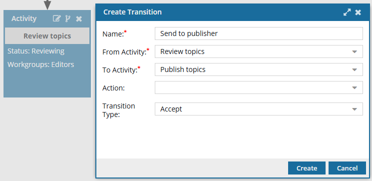The height and width of the screenshot is (181, 372).
Task: Click the Review topics value in From Activity
Action: click(182, 51)
